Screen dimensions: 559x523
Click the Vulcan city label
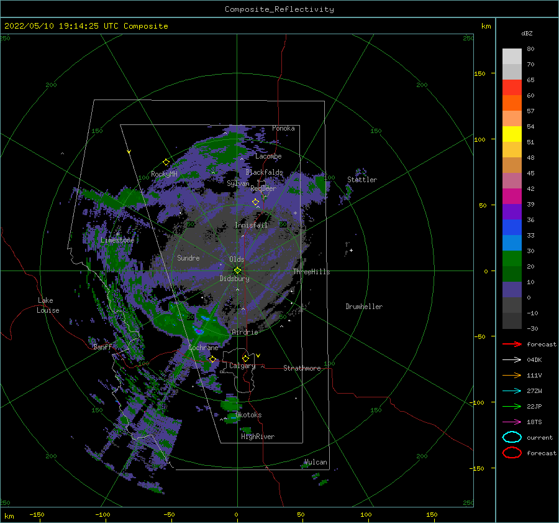click(x=316, y=462)
